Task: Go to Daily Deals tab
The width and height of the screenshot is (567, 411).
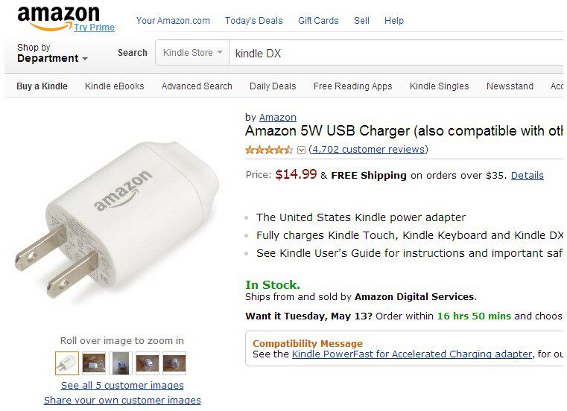Action: 273,86
